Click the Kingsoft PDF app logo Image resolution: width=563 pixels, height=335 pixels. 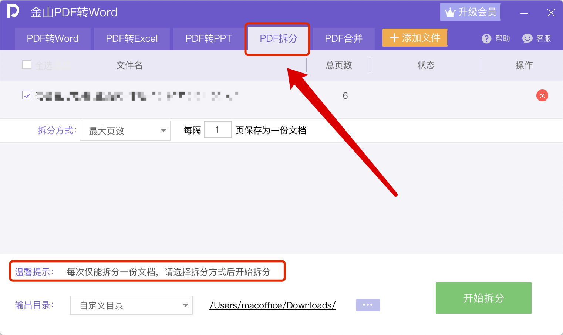13,11
